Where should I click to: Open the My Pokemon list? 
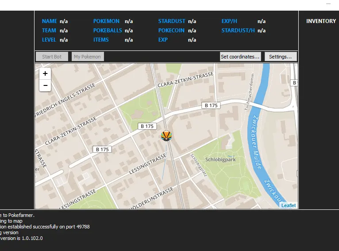point(88,57)
